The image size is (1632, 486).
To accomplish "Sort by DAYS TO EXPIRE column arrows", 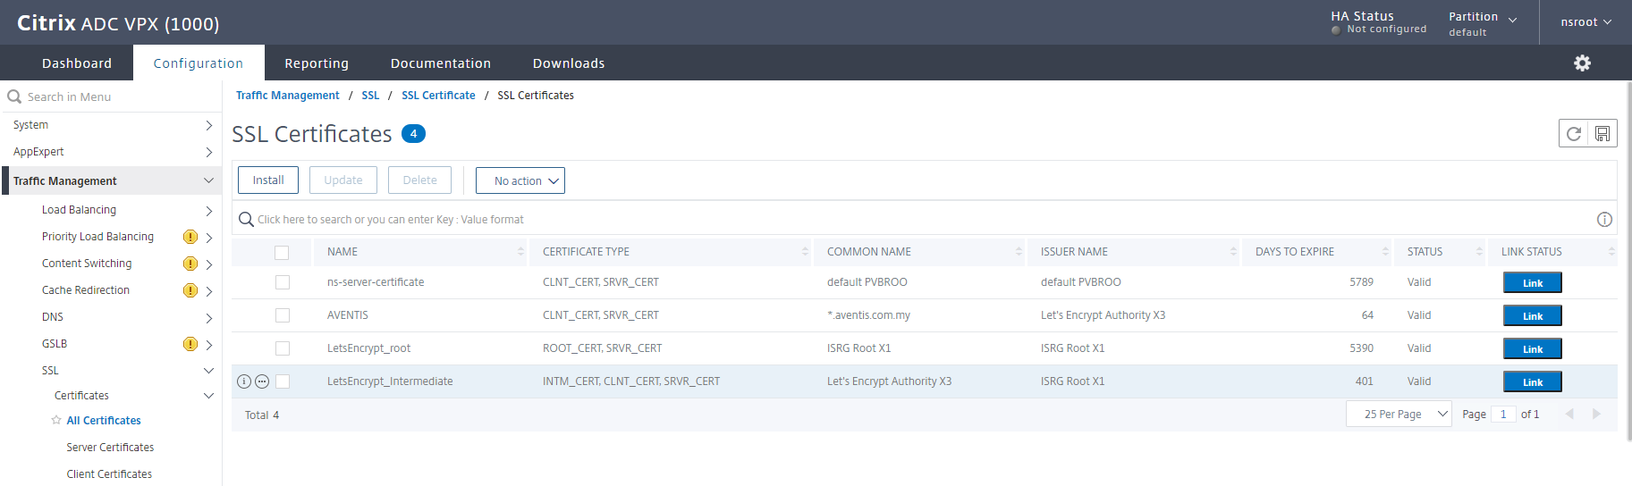I will [1385, 252].
